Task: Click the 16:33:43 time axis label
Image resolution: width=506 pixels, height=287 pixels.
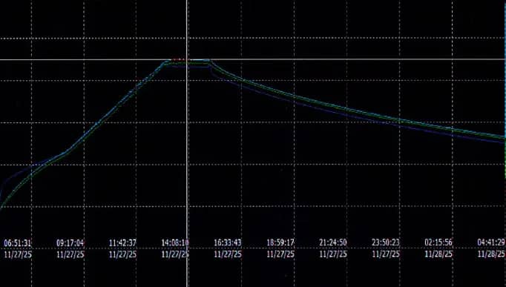Action: (x=228, y=243)
